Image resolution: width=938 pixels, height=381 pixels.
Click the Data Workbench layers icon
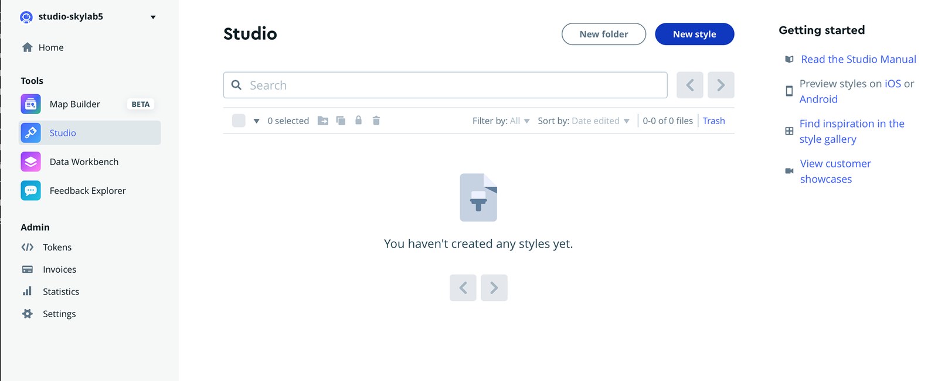coord(31,162)
